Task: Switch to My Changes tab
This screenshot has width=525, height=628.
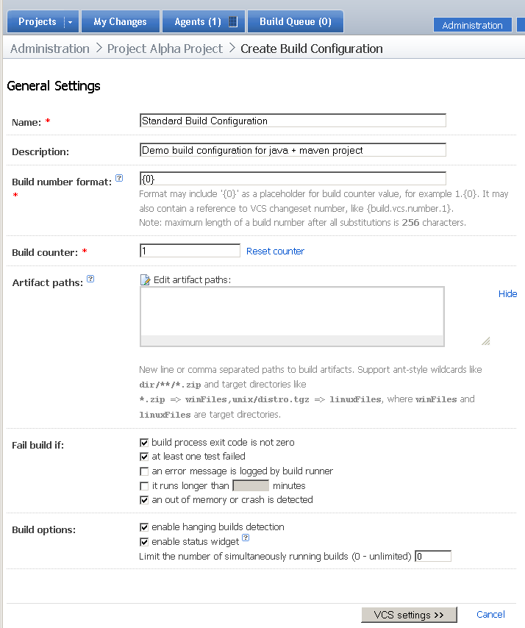Action: pyautogui.click(x=120, y=21)
